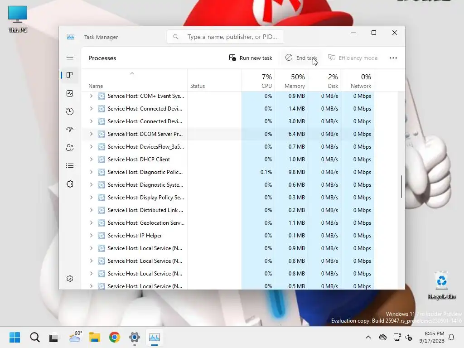
Task: Expand Service Host: IP Helper row
Action: tap(91, 236)
